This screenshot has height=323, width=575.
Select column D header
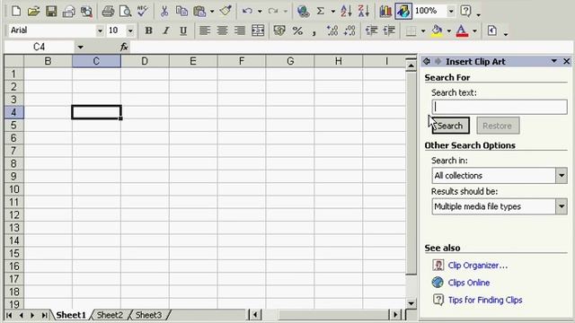click(x=145, y=61)
